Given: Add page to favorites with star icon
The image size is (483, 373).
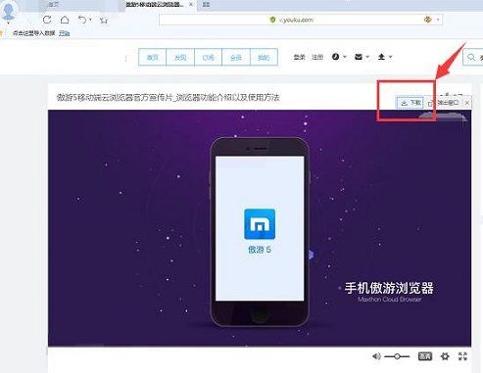Looking at the screenshot, I should click(x=104, y=21).
